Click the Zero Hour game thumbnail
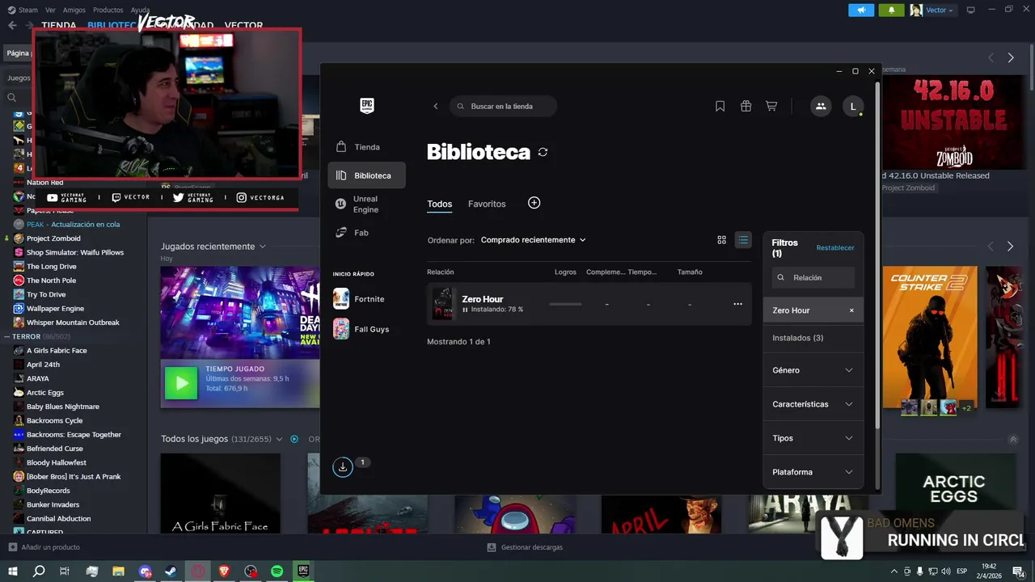This screenshot has width=1035, height=582. click(x=443, y=304)
